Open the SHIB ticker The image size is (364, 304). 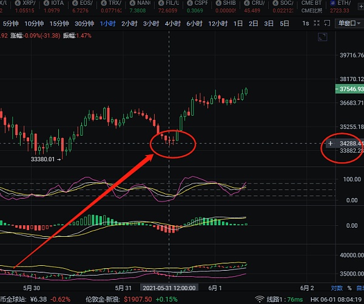coord(226,7)
